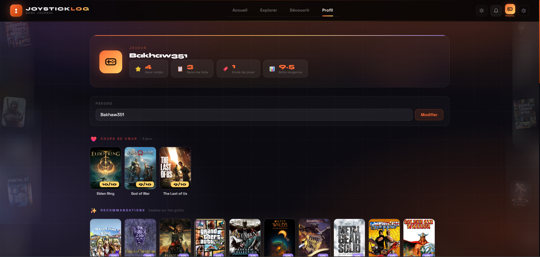The image size is (540, 257).
Task: Toggle the light/dark theme sun icon
Action: tap(481, 11)
